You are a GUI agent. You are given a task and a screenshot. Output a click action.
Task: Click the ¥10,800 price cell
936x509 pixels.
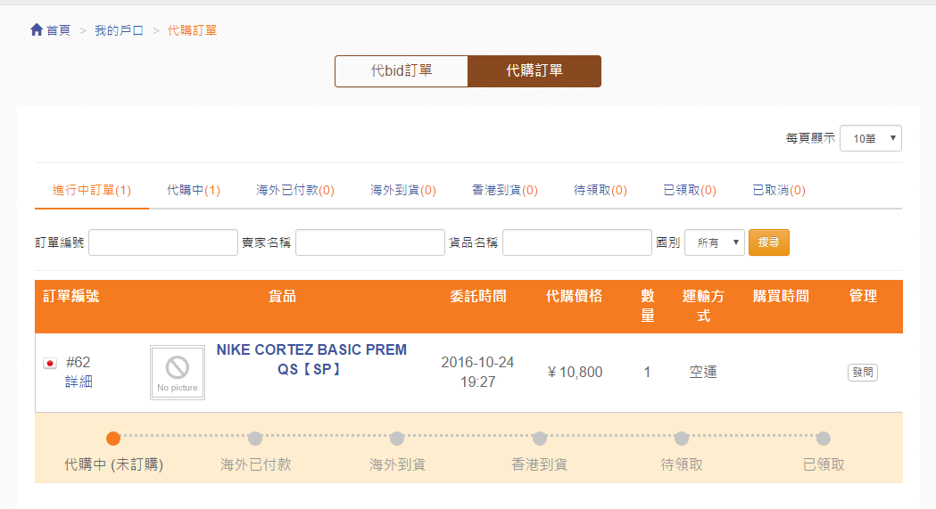(x=575, y=373)
